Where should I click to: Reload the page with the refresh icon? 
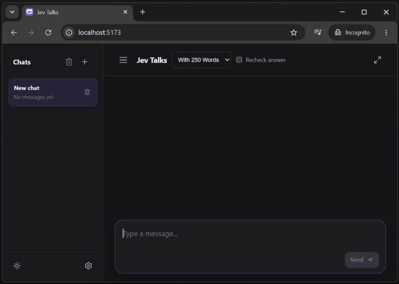tap(48, 32)
